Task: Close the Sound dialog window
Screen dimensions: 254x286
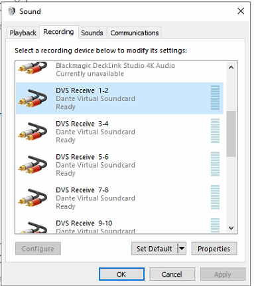Action: (x=241, y=11)
